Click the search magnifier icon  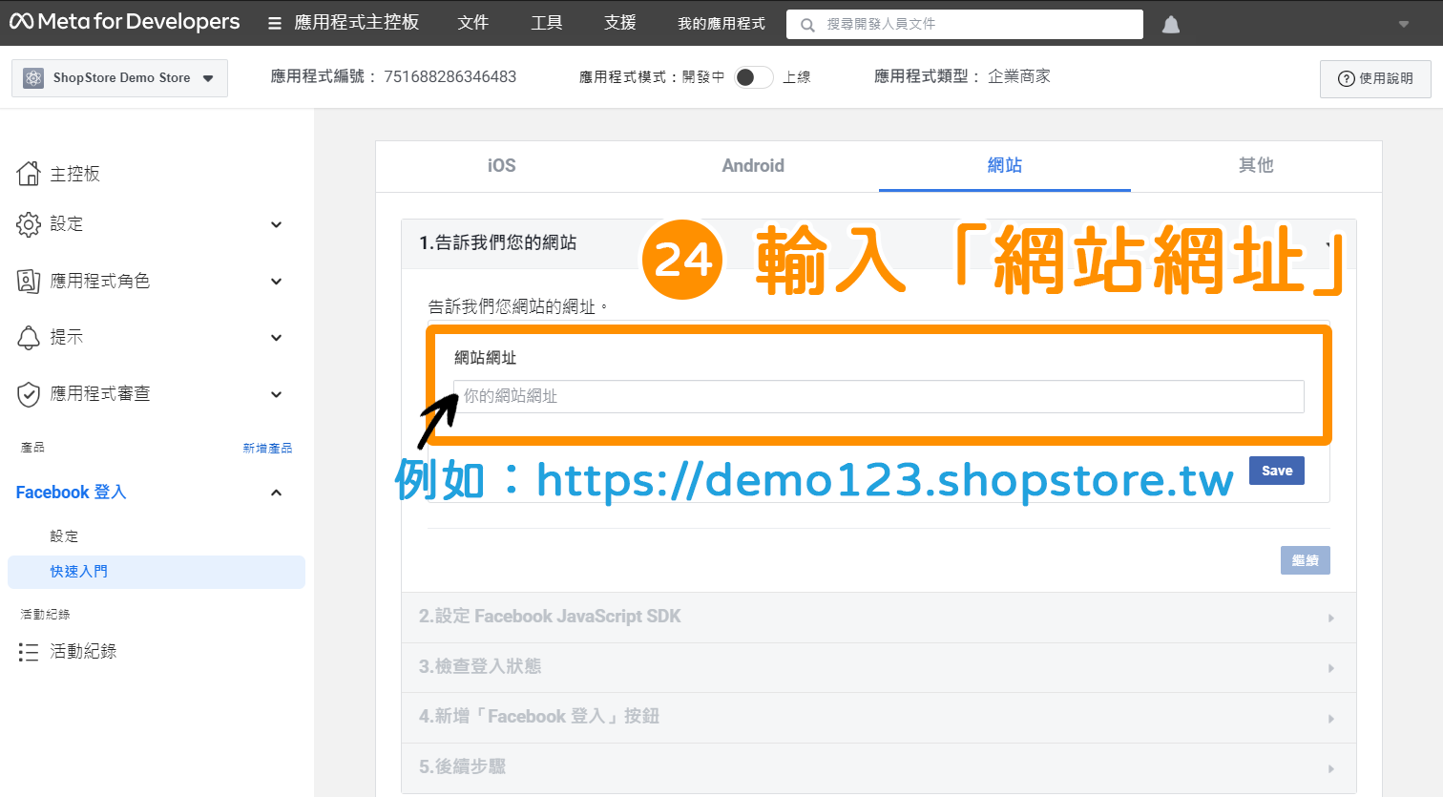pyautogui.click(x=807, y=25)
